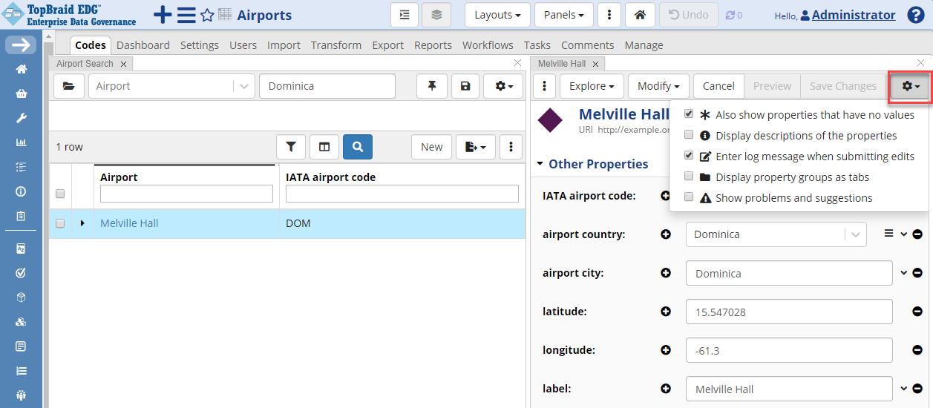Click the filter funnel icon in Airport Search
The width and height of the screenshot is (933, 408).
click(291, 147)
